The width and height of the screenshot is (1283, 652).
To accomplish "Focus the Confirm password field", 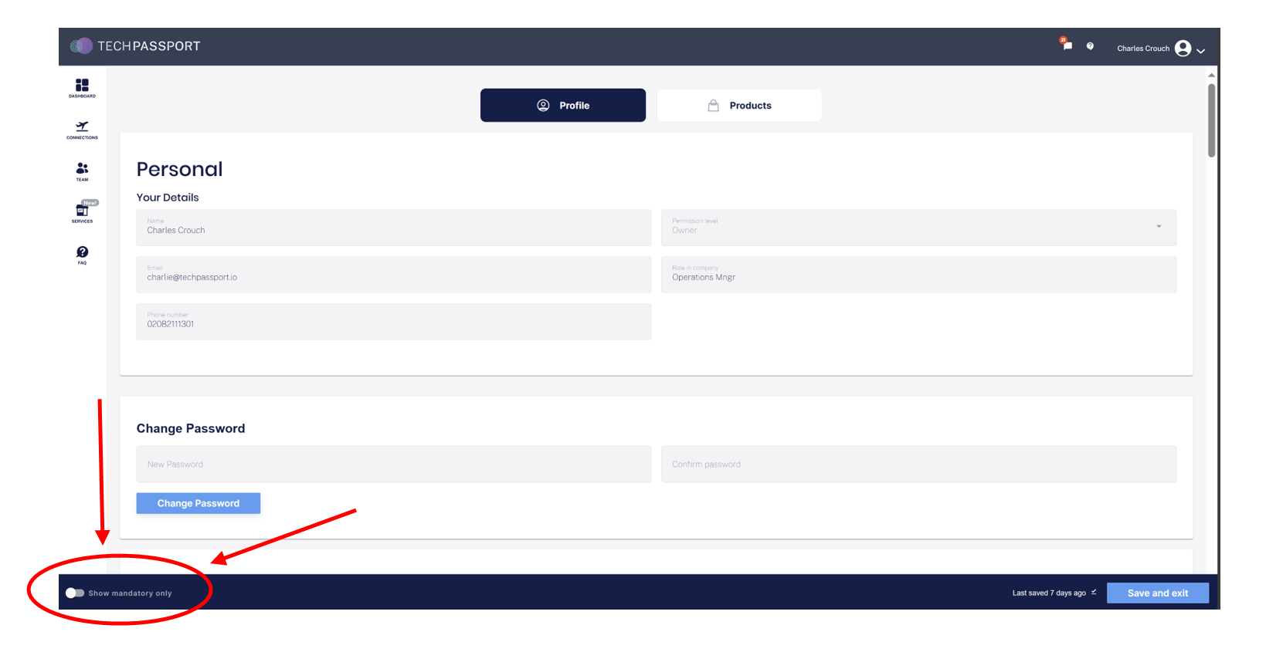I will pos(918,465).
